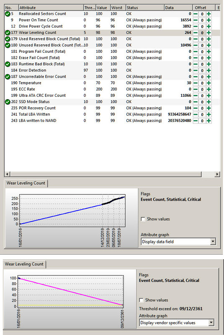
Task: Sort by the No. column header
Action: pos(12,8)
